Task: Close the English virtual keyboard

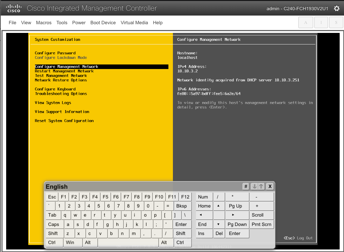Action: click(x=270, y=186)
